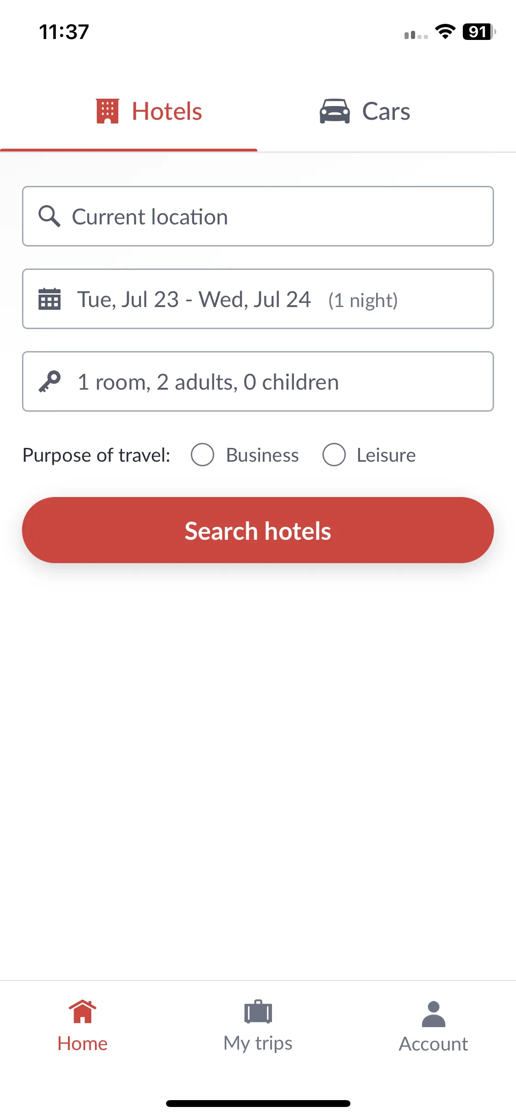This screenshot has width=516, height=1118.
Task: Tap the battery indicator in status bar
Action: [x=479, y=32]
